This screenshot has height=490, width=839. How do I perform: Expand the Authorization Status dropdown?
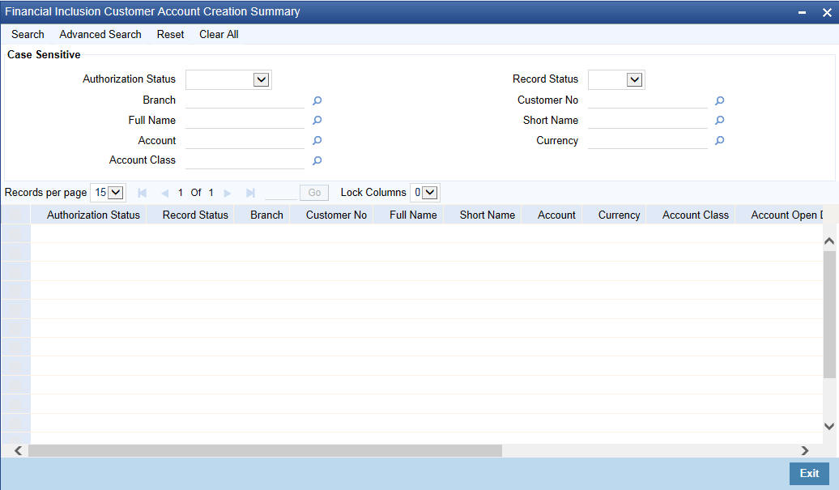pyautogui.click(x=261, y=79)
